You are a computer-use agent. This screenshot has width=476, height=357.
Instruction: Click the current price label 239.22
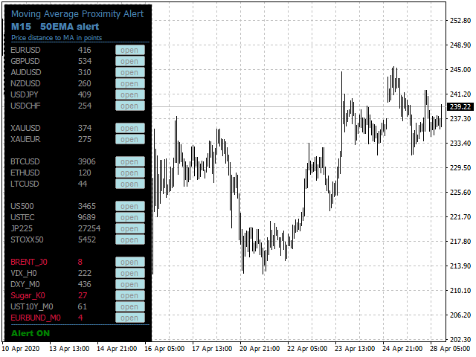(460, 107)
